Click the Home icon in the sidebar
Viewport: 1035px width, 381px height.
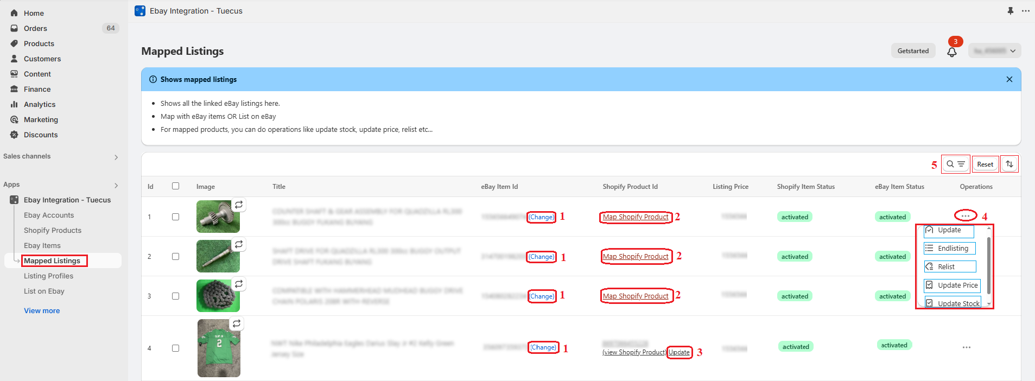click(14, 13)
